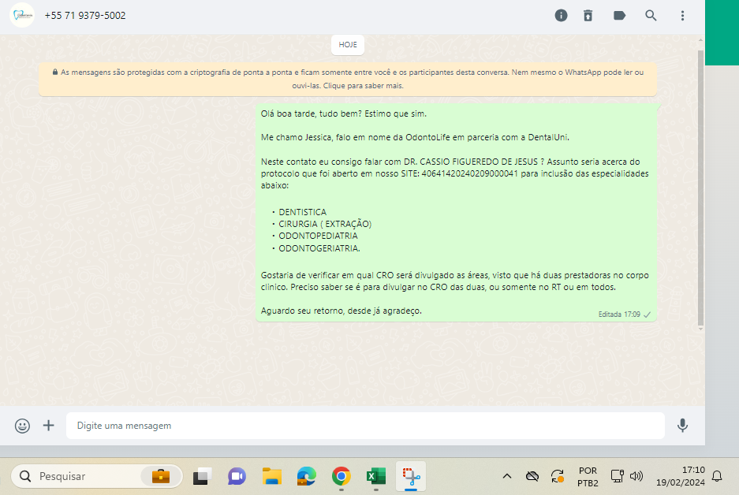Open Task View on the taskbar
The width and height of the screenshot is (739, 495).
click(202, 477)
